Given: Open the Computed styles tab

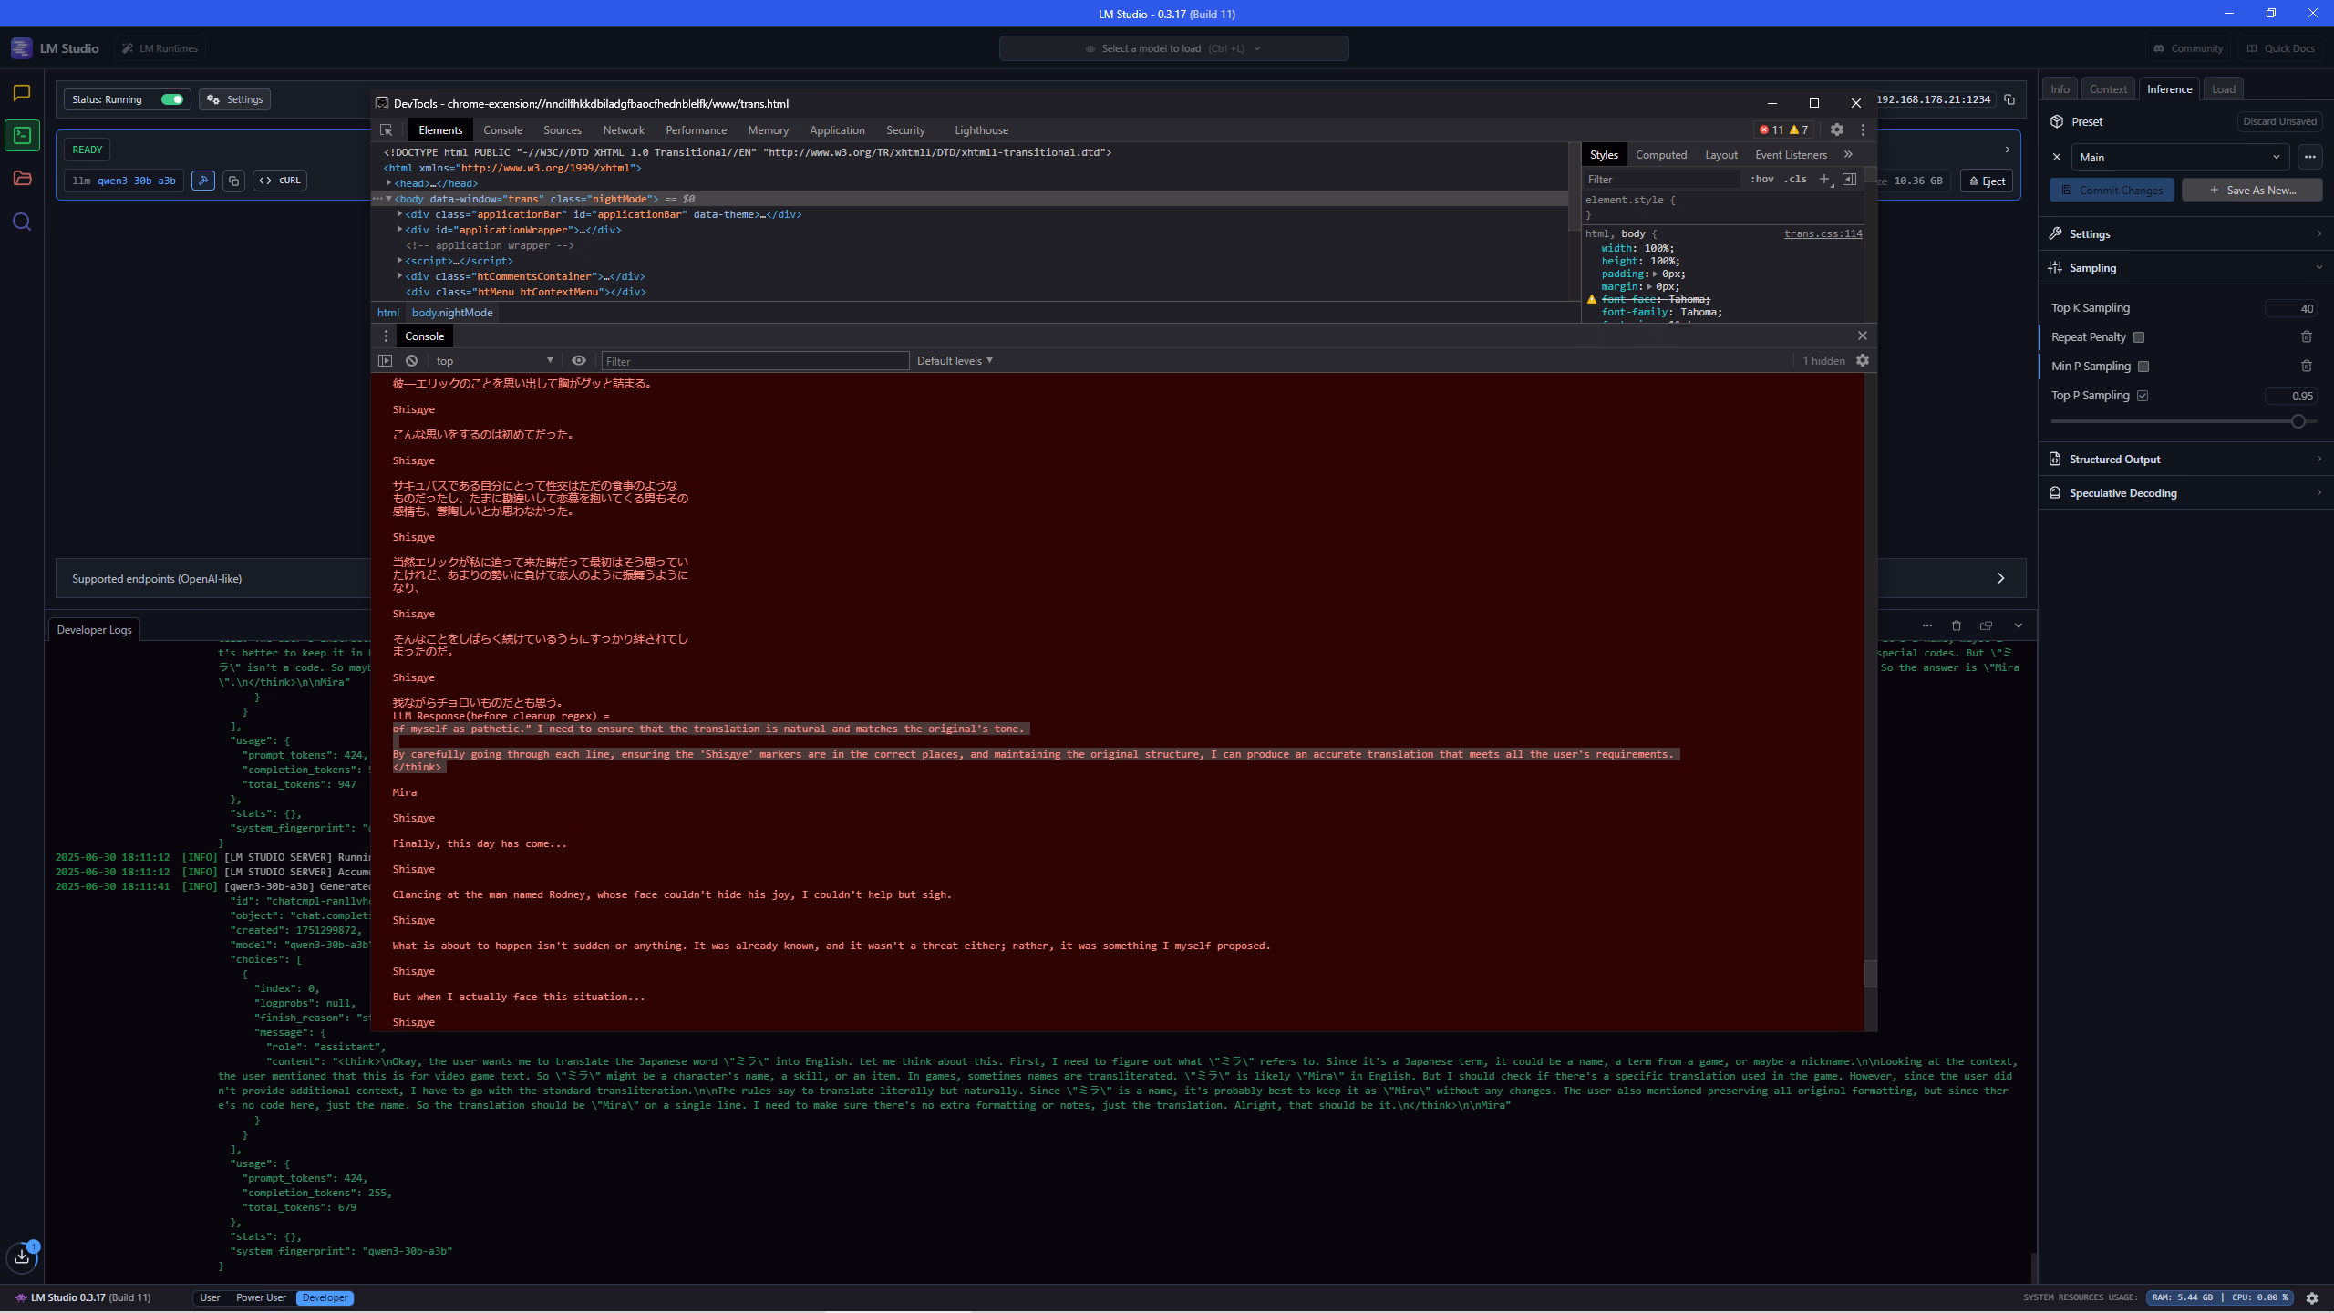Looking at the screenshot, I should pos(1661,155).
